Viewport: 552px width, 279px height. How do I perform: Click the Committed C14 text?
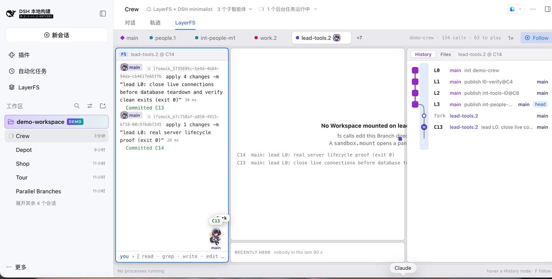tap(144, 148)
